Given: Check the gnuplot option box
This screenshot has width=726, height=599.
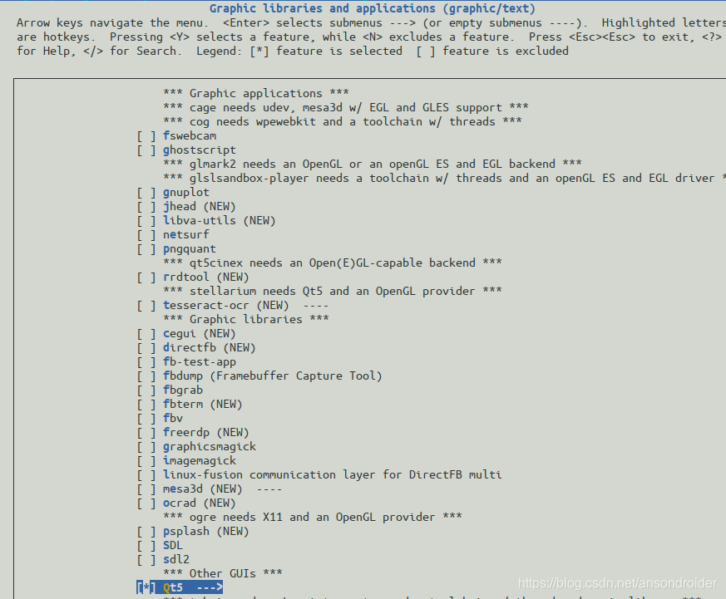Looking at the screenshot, I should 146,193.
